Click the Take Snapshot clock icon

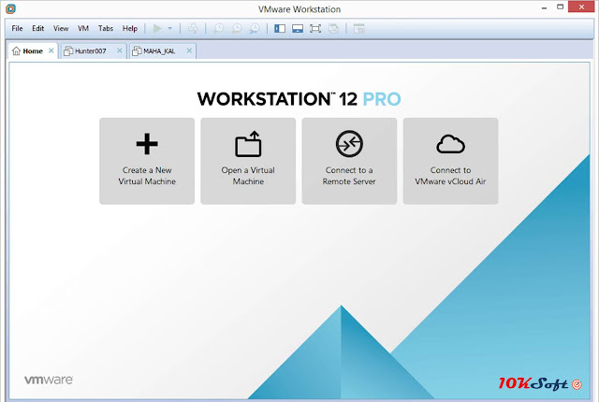click(x=218, y=28)
